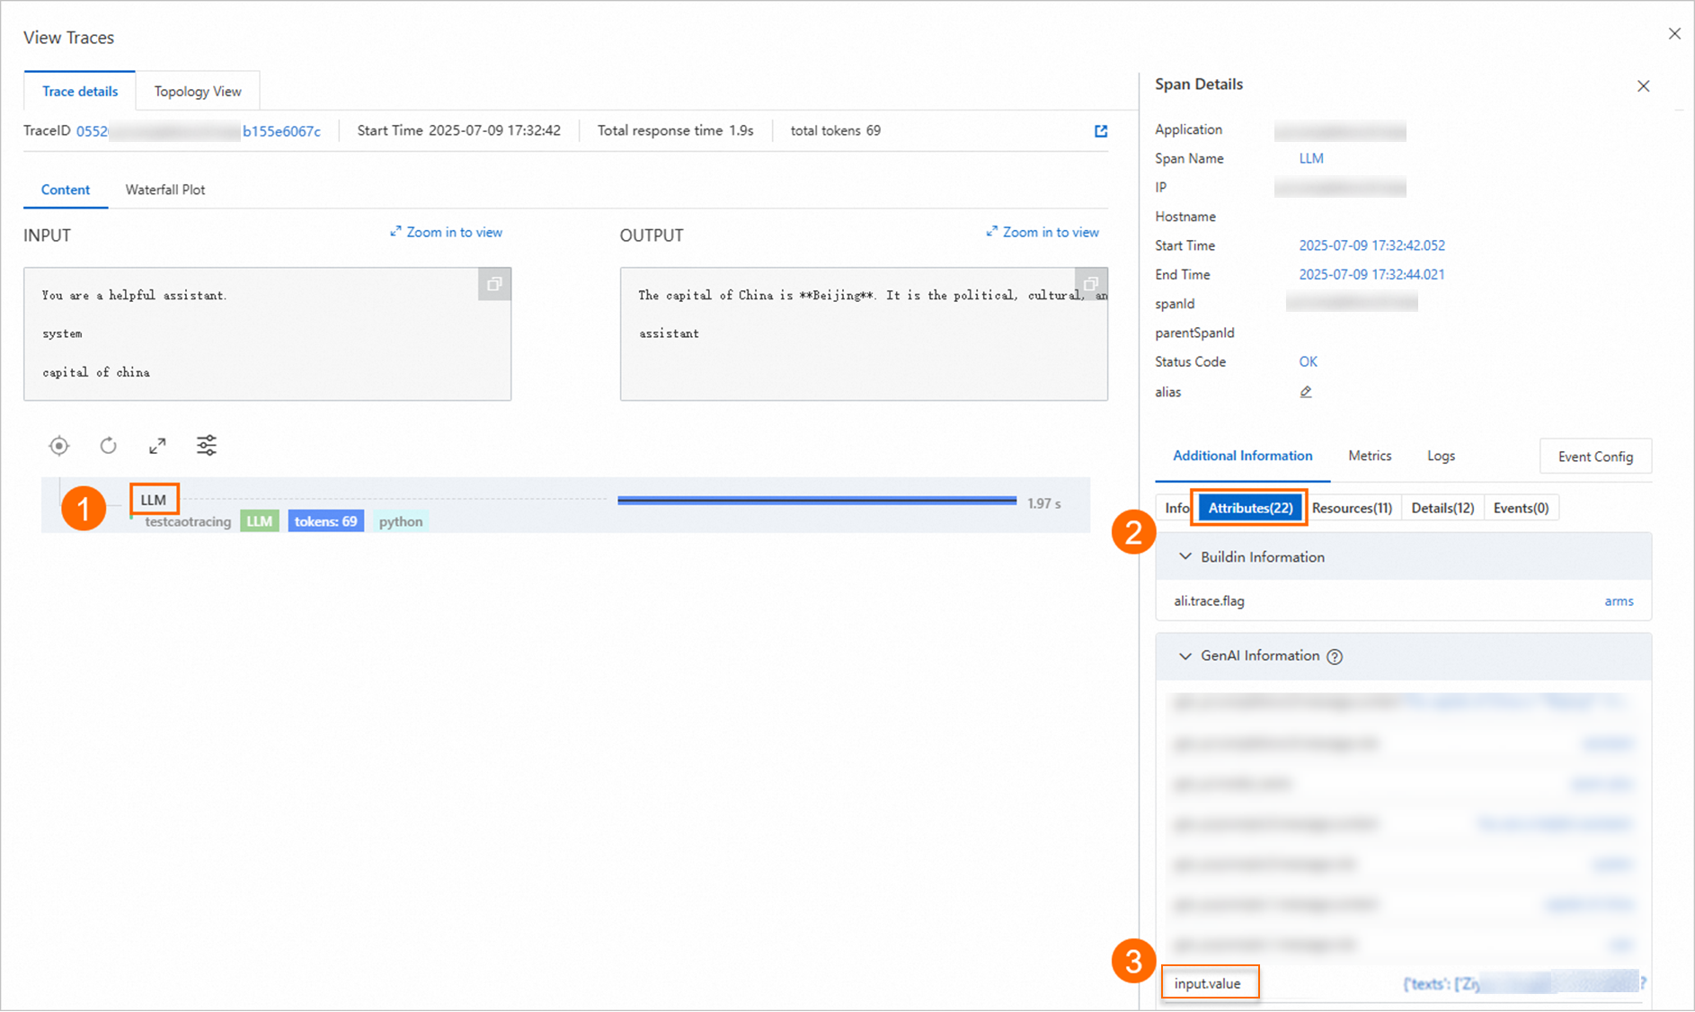Select the Additional Information tab
The height and width of the screenshot is (1012, 1695).
[1242, 456]
